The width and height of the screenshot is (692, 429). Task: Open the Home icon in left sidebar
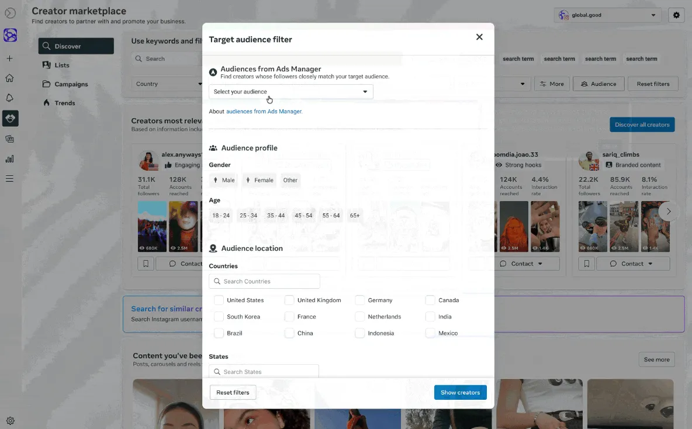point(10,78)
